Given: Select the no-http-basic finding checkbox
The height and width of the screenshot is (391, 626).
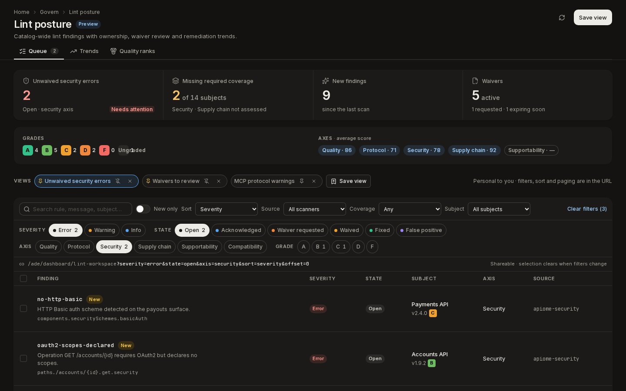Looking at the screenshot, I should [x=23, y=308].
